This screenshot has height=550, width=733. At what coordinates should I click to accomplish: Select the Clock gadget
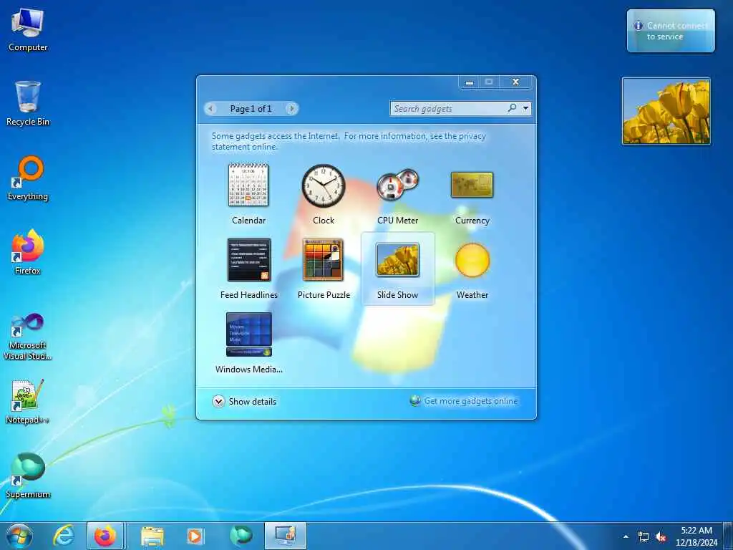(x=323, y=194)
